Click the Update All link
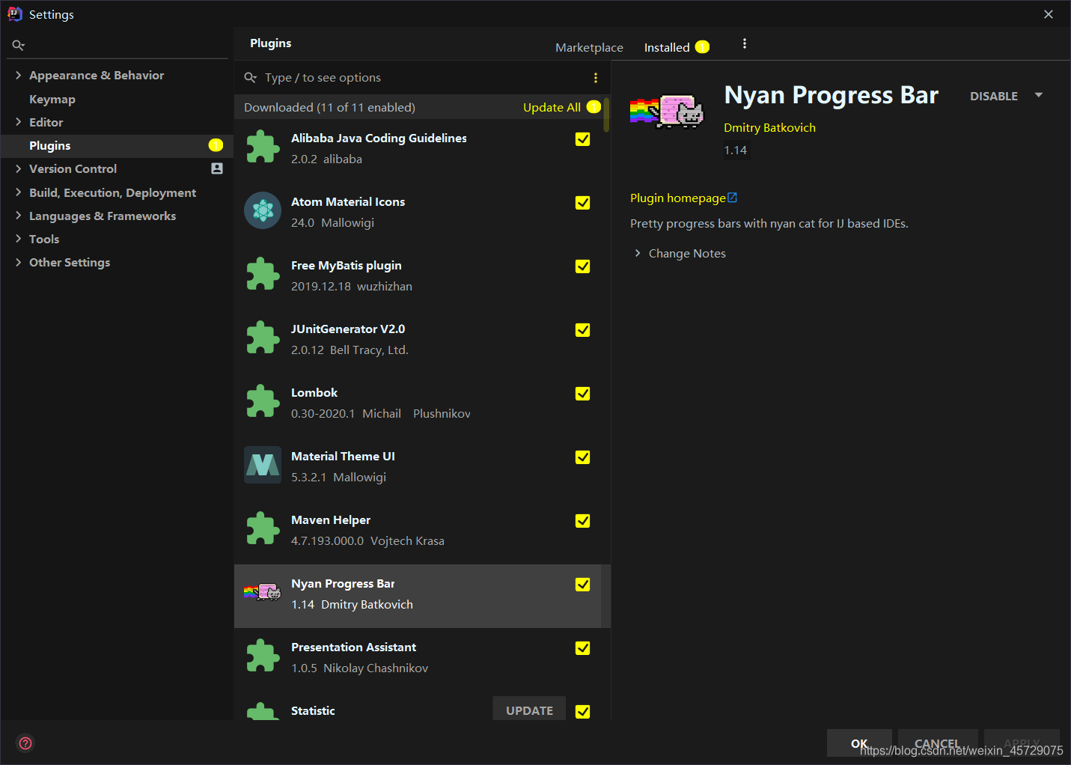This screenshot has height=765, width=1071. (552, 107)
